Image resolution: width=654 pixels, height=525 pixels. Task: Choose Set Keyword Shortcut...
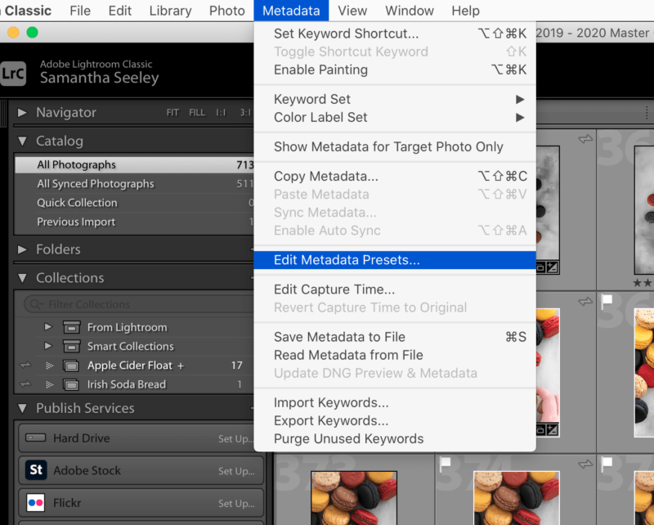(395, 34)
